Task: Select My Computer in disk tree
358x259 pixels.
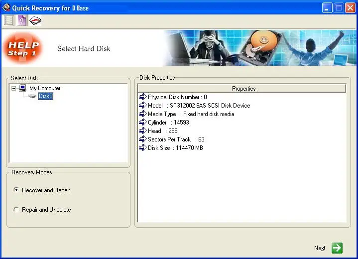Action: [45, 88]
